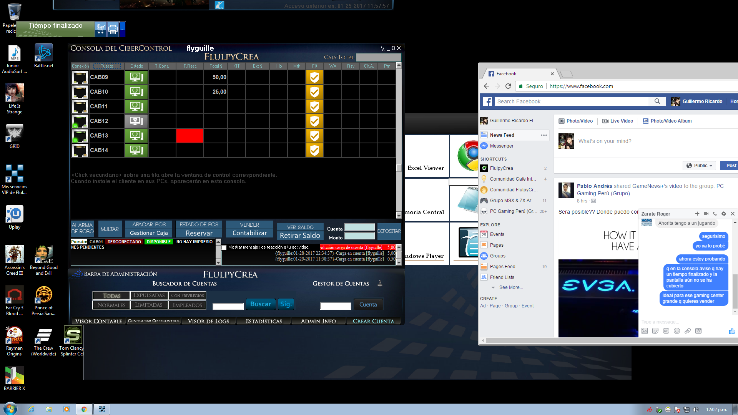Click the red T.Rest. cell of CAB13
Image resolution: width=738 pixels, height=415 pixels.
(190, 136)
